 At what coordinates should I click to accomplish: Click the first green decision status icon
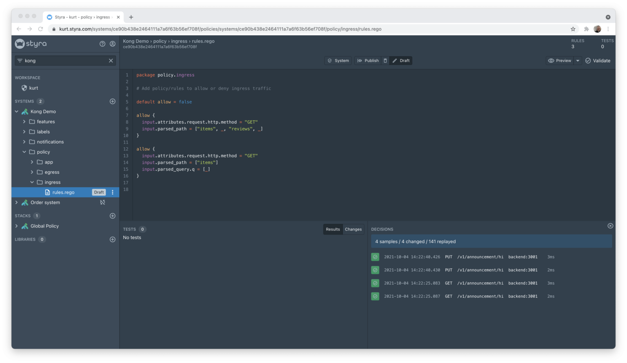pos(375,257)
